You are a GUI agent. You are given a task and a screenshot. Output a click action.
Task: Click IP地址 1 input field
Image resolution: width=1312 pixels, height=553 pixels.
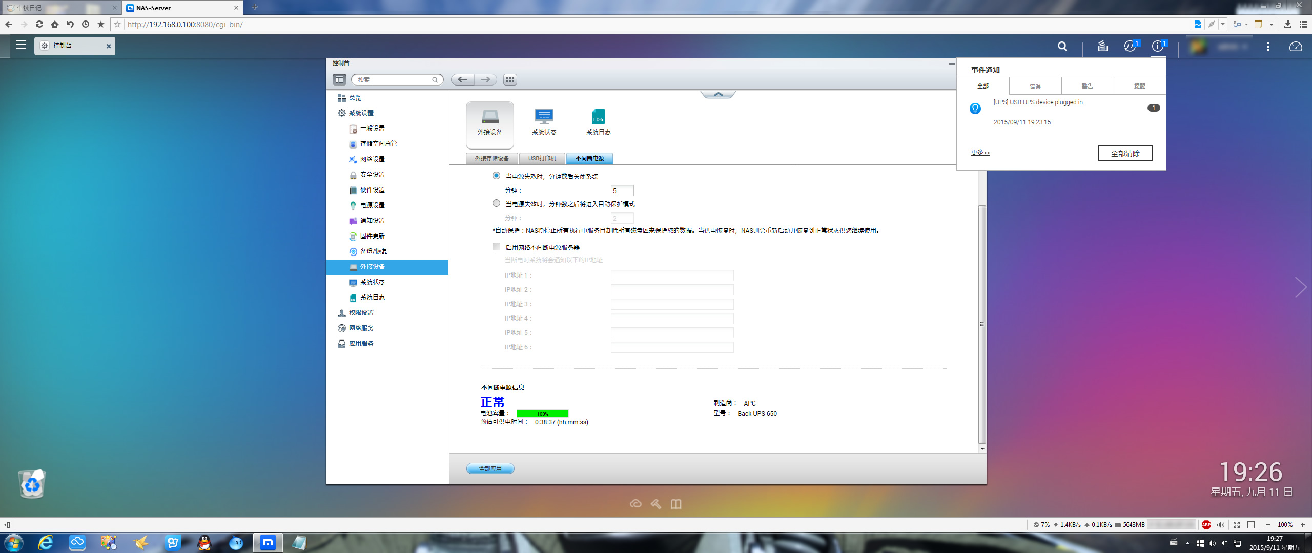tap(672, 275)
